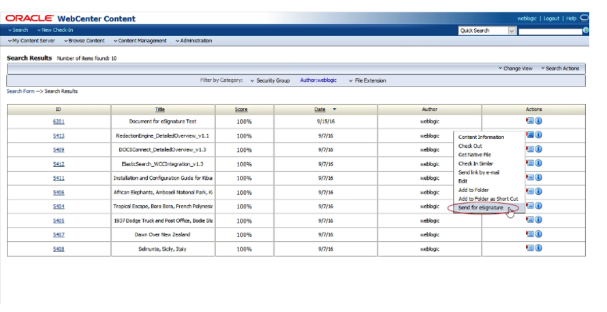Remove Author:weblogic filter link

point(318,80)
